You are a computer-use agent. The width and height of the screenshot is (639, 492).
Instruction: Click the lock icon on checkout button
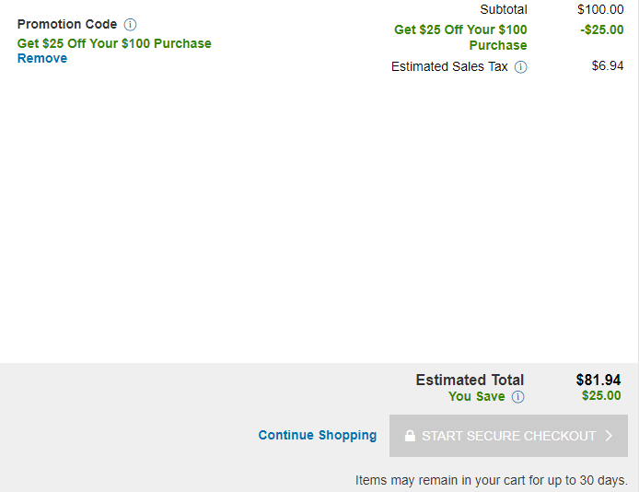[410, 436]
